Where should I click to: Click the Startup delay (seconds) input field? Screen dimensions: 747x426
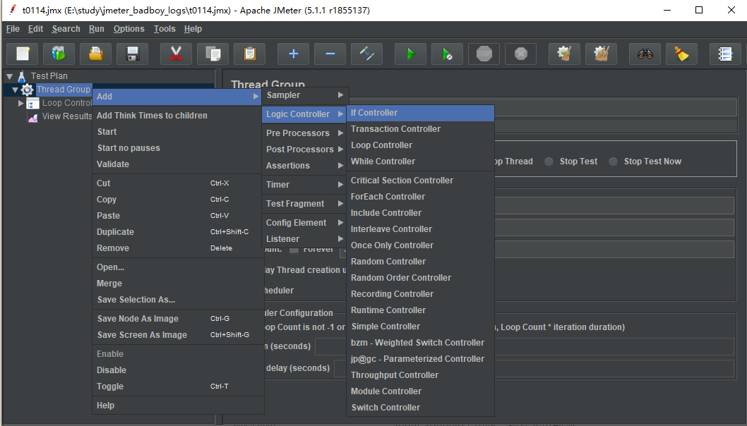coord(534,368)
